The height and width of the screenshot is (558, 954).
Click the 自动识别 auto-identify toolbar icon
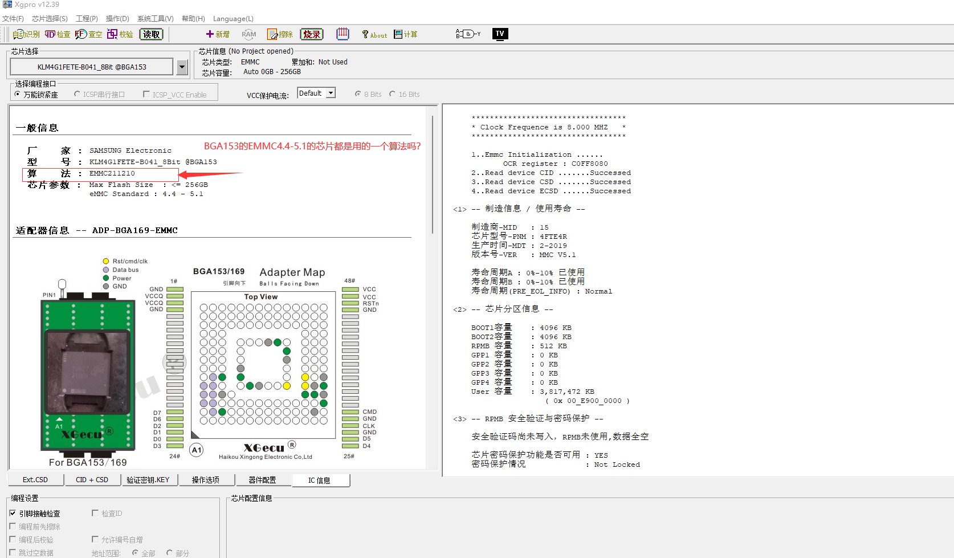tap(26, 34)
